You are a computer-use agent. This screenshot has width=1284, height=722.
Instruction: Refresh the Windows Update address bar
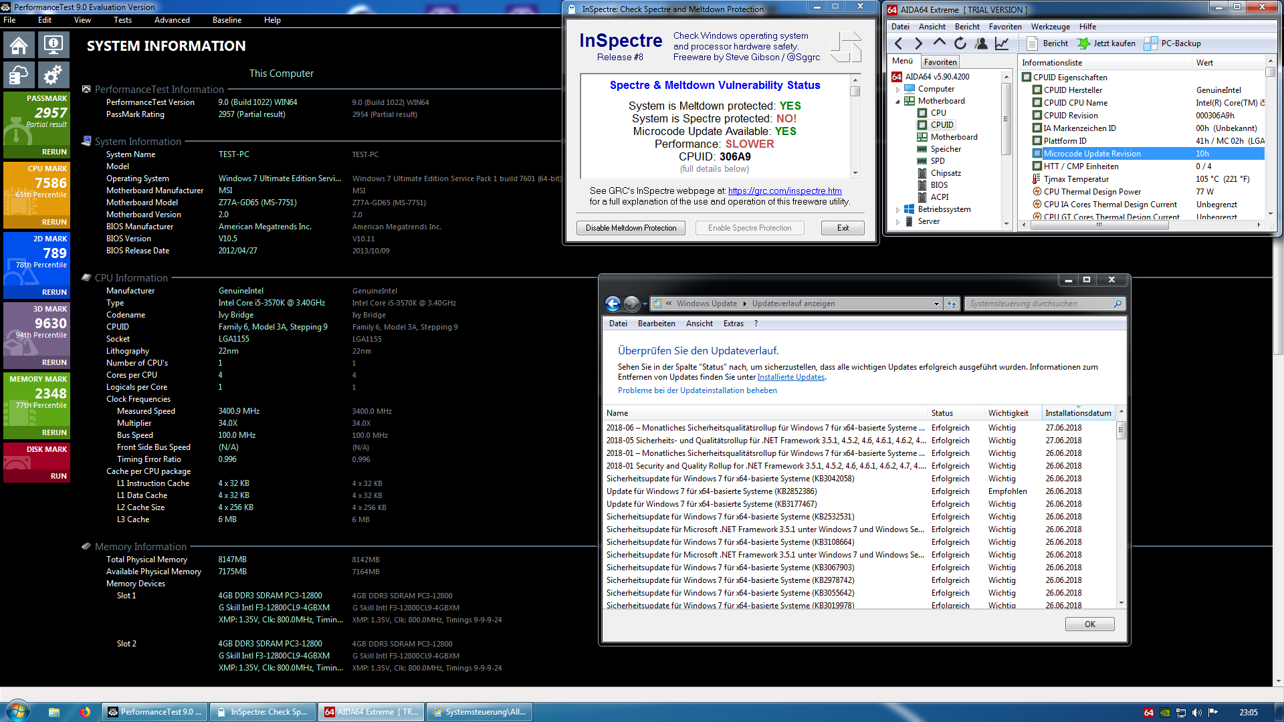[x=952, y=304]
